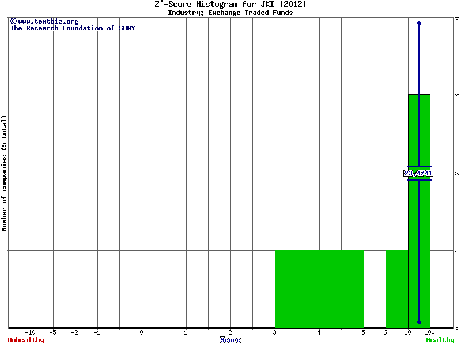Screen dimensions: 461x345
Task: Click the x-axis tick label '-1'
Action: [97, 332]
